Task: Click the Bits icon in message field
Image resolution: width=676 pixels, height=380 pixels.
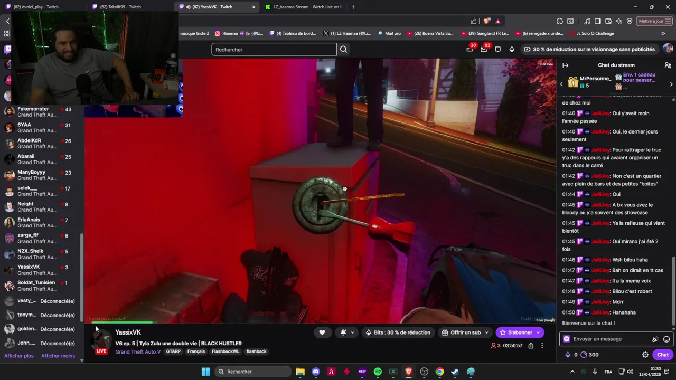Action: point(655,339)
